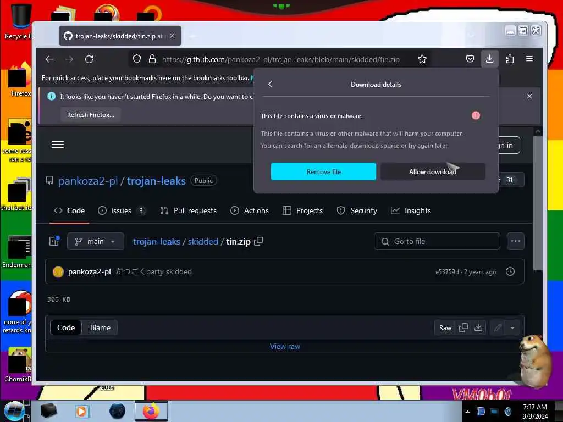Click the red malware warning icon
563x422 pixels.
coord(476,115)
